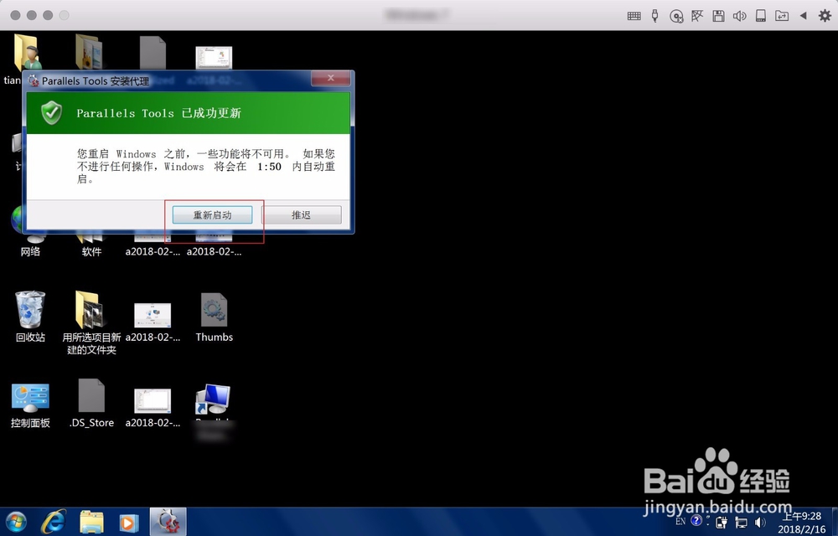838x536 pixels.
Task: Select the sunflower pictures folder on desktop
Action: click(89, 52)
